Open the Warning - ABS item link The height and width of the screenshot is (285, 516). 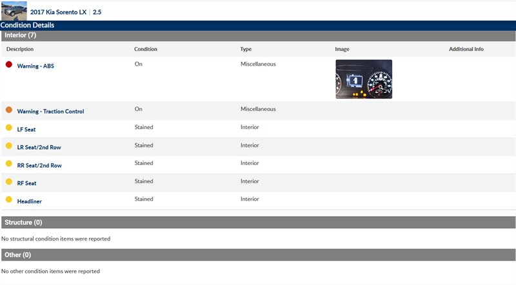pos(35,66)
